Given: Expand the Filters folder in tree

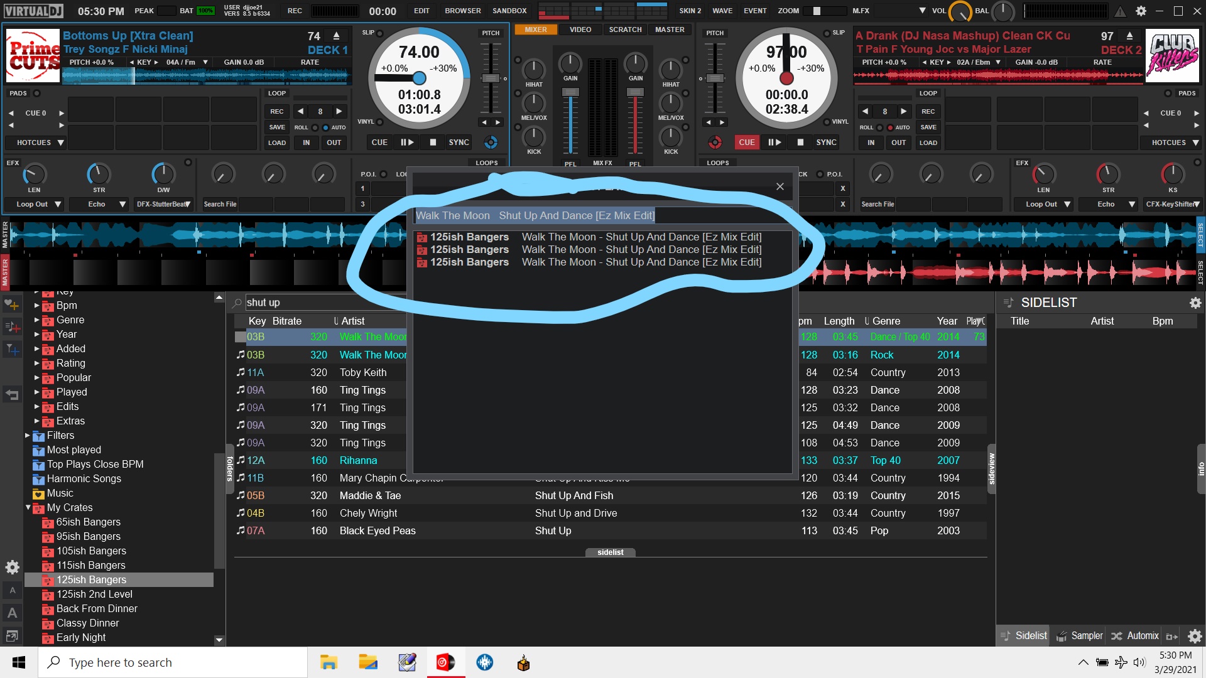Looking at the screenshot, I should tap(27, 435).
